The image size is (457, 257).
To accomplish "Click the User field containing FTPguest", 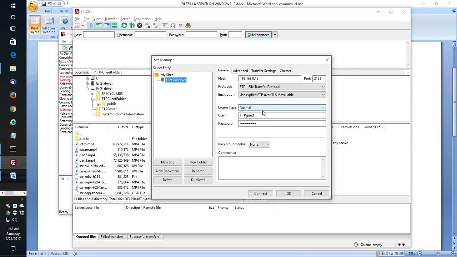I will (282, 115).
